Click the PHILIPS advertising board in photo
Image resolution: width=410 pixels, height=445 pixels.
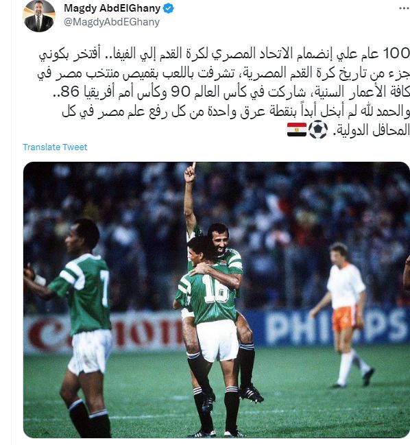point(335,328)
